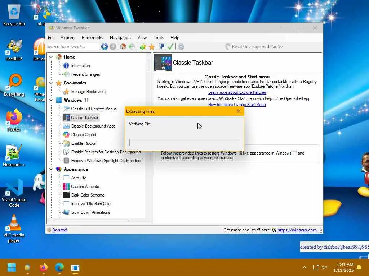Click the Manage Bookmarks star icon
Viewport: 369px width, 276px height.
pos(66,92)
